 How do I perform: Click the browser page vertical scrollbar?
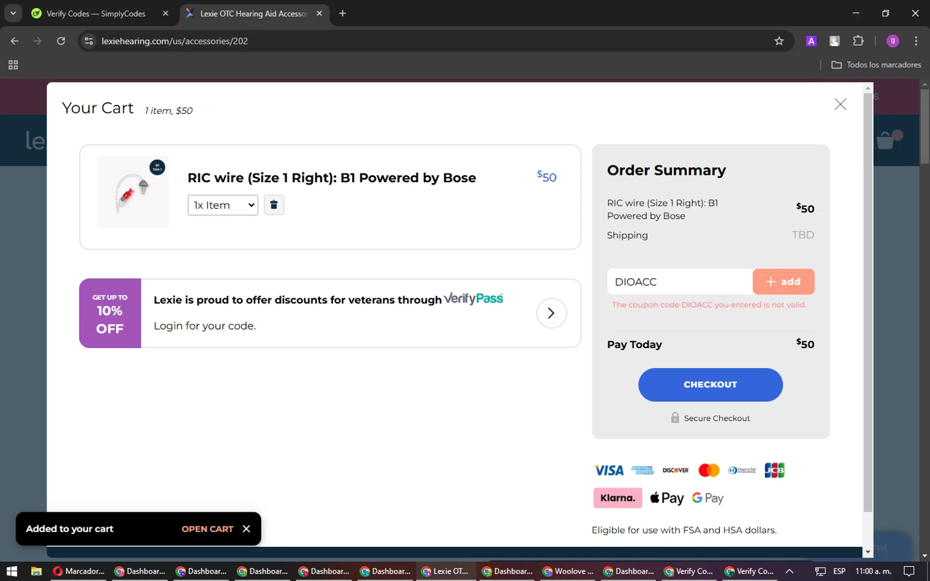coord(924,127)
